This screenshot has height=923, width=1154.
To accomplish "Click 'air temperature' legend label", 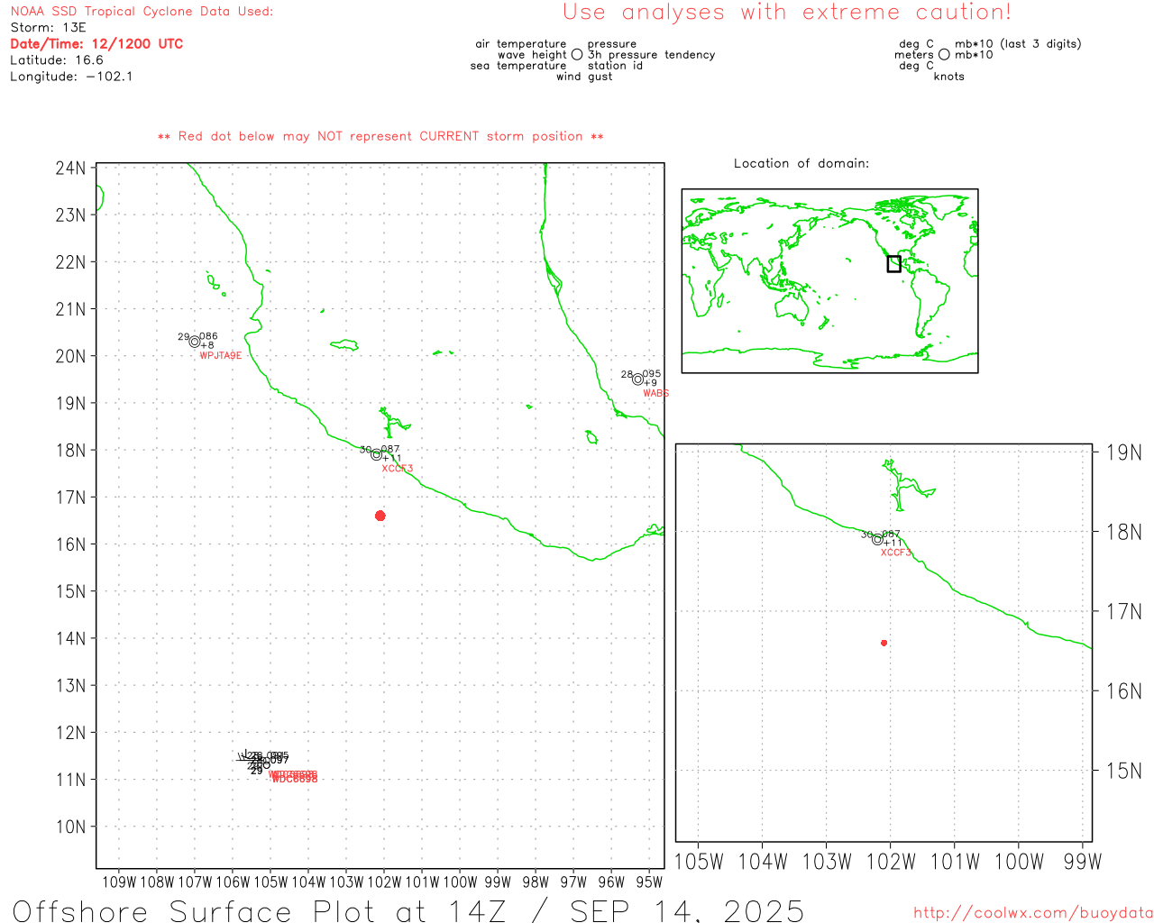I will (521, 44).
